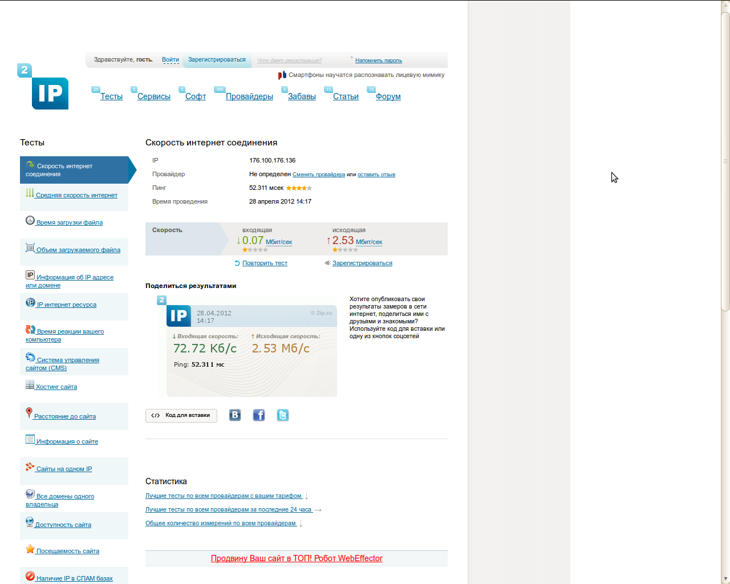Select Скорость интернет соединения in the sidebar
The width and height of the screenshot is (730, 584).
coord(74,170)
